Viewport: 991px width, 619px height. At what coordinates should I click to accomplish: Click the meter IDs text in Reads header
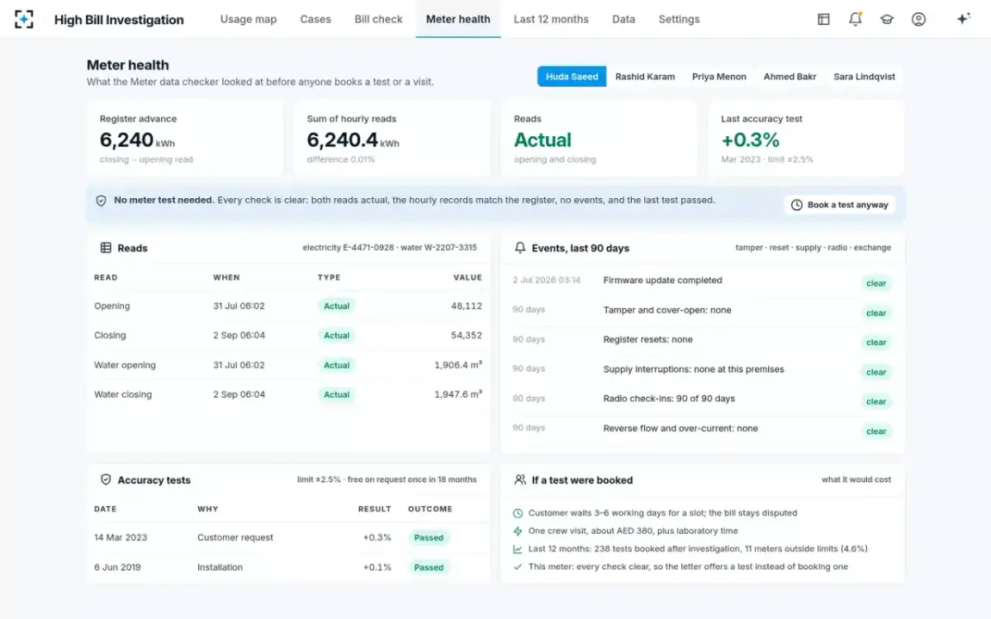[x=390, y=248]
